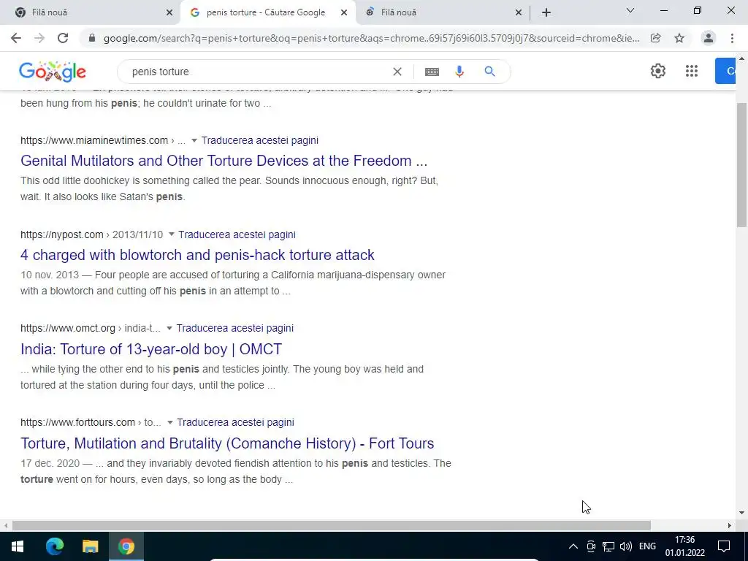Launch Microsoft Edge from the taskbar
The image size is (748, 561).
pyautogui.click(x=54, y=546)
